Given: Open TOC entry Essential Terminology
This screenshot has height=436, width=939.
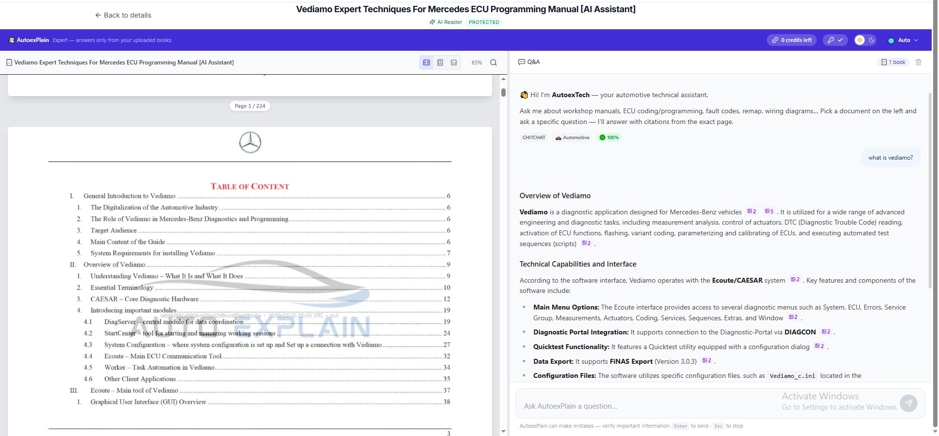Looking at the screenshot, I should tap(263, 288).
